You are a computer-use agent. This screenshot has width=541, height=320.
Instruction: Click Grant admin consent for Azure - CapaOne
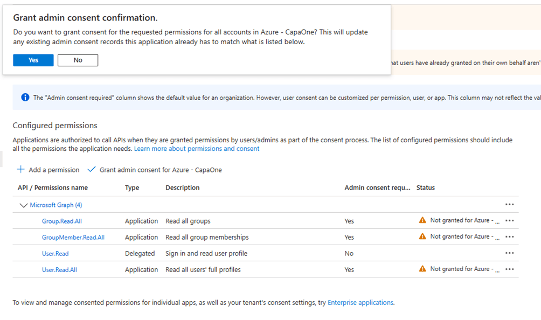coord(161,170)
